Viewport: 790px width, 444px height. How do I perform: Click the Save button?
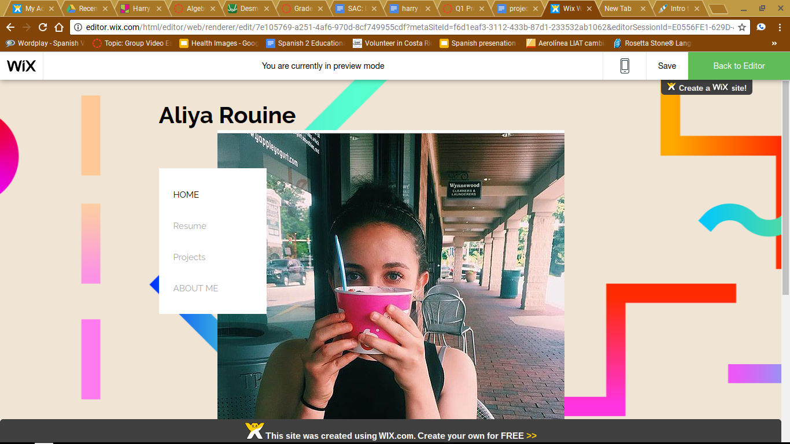(667, 66)
